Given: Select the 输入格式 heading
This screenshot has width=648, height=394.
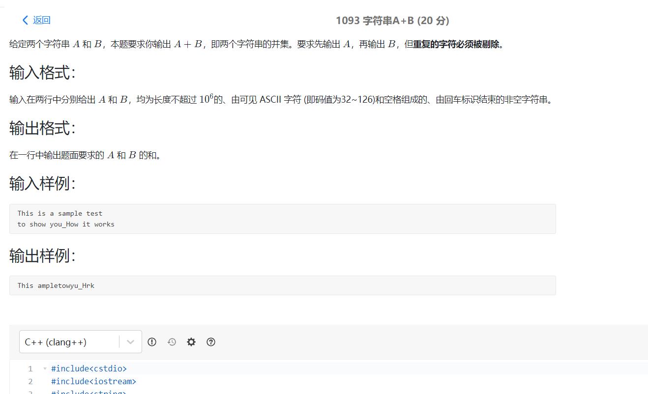Looking at the screenshot, I should [x=42, y=73].
